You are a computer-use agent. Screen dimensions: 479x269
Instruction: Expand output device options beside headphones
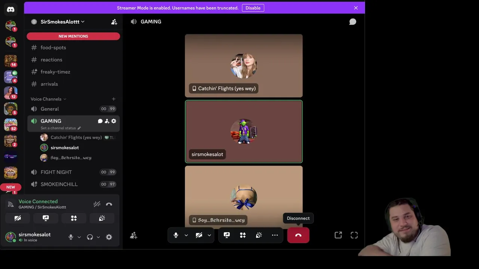click(x=98, y=237)
